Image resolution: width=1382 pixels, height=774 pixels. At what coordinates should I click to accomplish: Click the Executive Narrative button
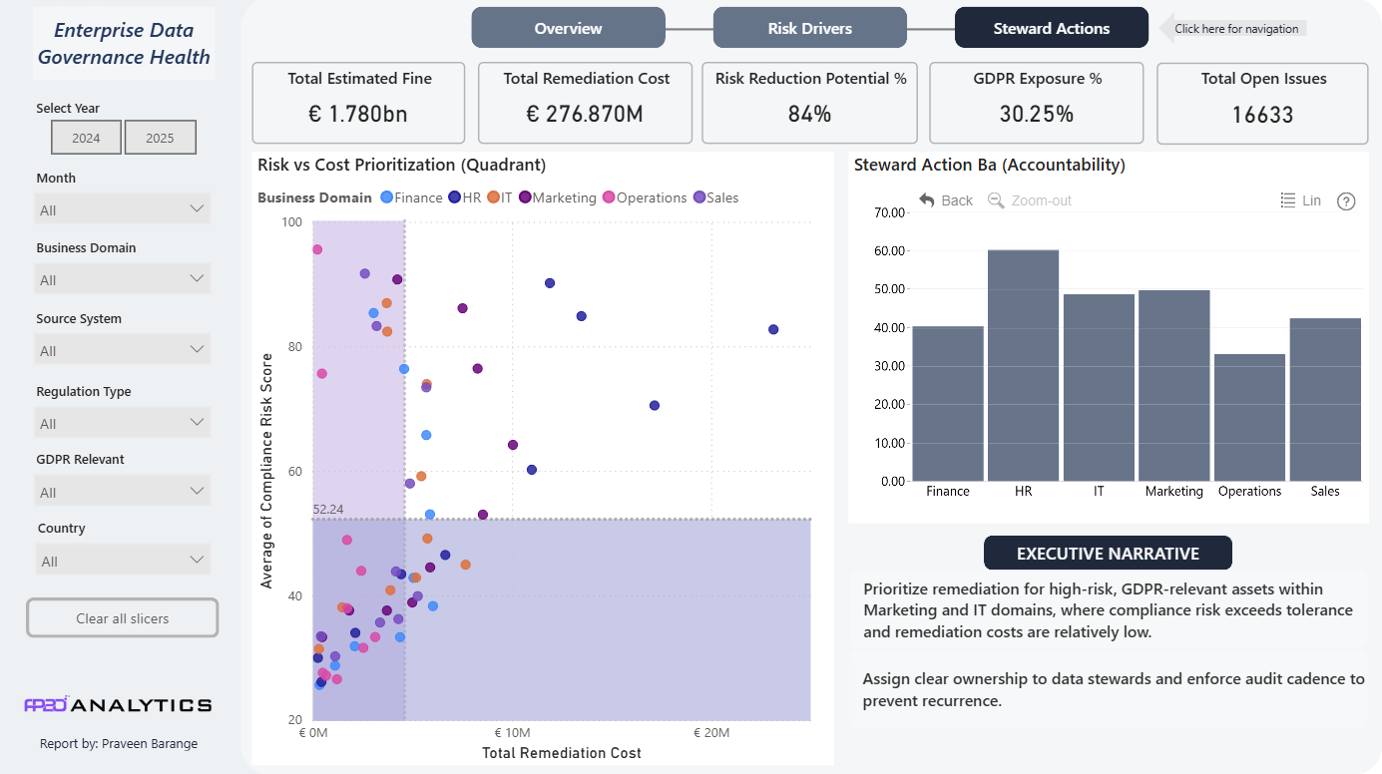1108,553
